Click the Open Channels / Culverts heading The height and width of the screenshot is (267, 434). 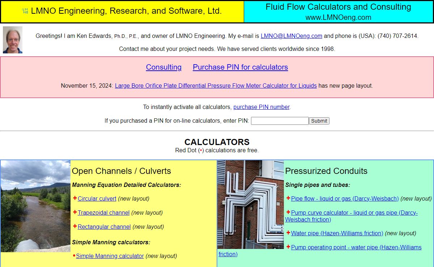(x=122, y=171)
